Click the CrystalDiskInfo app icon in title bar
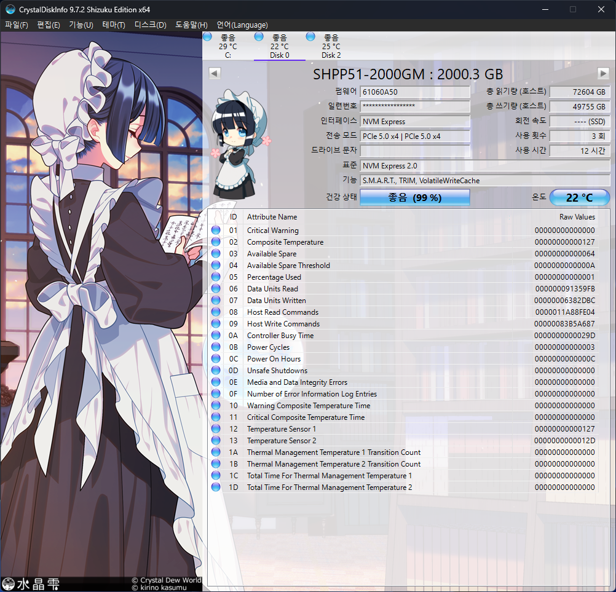The image size is (616, 592). pyautogui.click(x=10, y=10)
